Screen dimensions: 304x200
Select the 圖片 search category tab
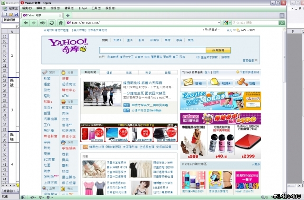click(130, 40)
